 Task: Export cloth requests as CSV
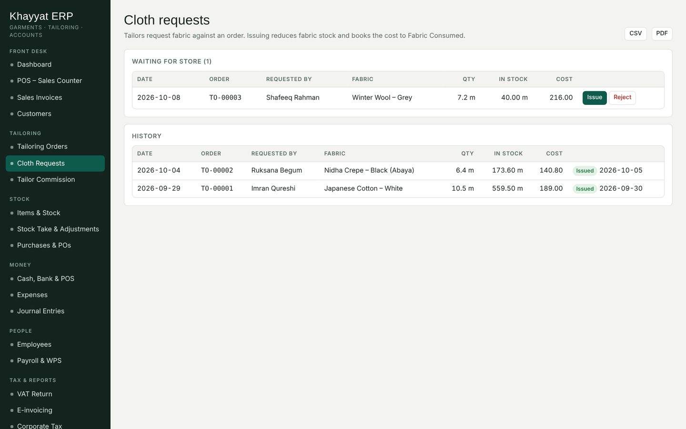pos(636,33)
